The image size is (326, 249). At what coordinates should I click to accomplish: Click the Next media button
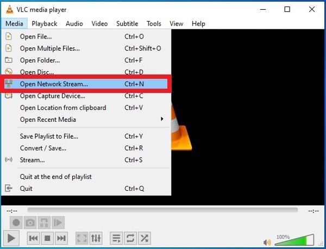[x=61, y=238]
